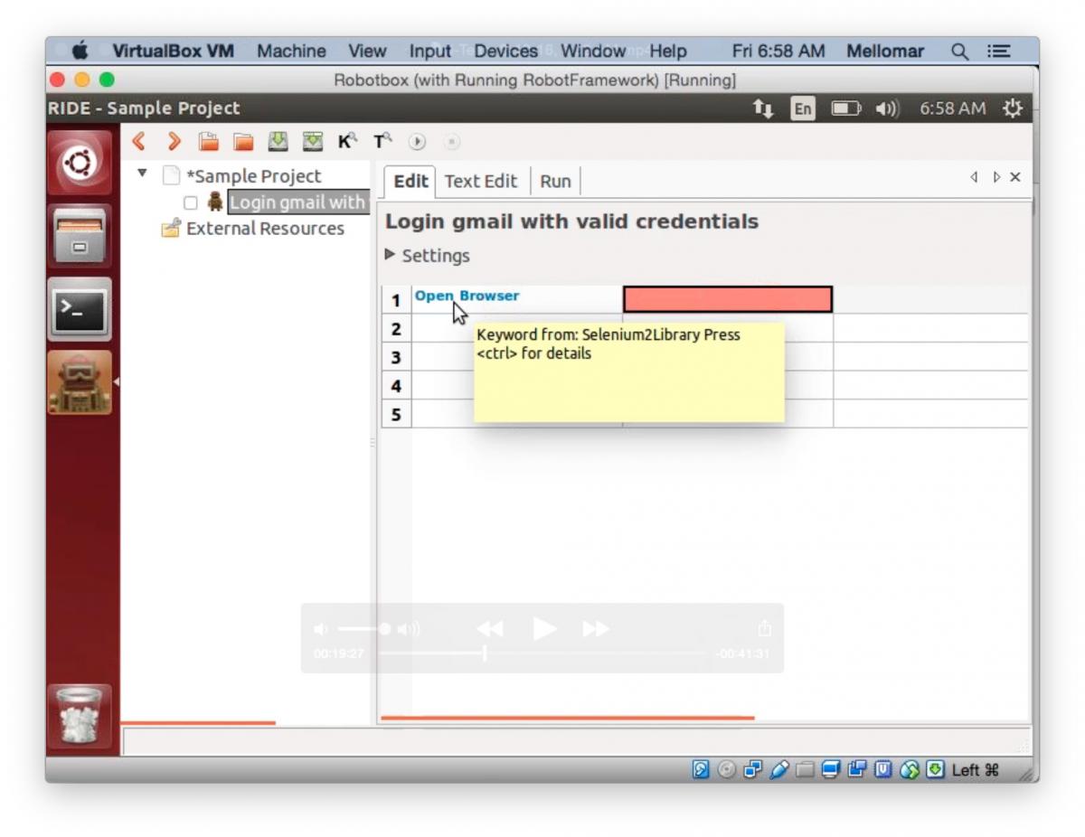Click the share icon in video overlay
The width and height of the screenshot is (1085, 837).
(x=765, y=627)
